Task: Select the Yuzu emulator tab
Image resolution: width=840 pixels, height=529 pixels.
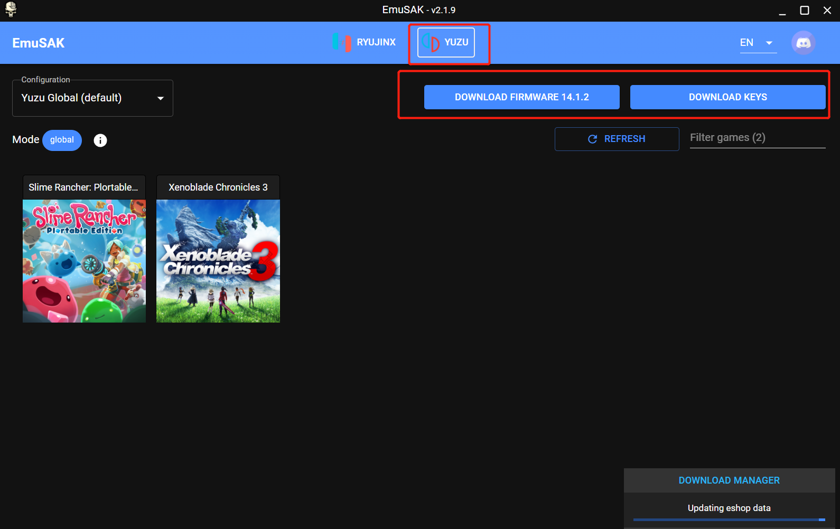Action: [446, 42]
